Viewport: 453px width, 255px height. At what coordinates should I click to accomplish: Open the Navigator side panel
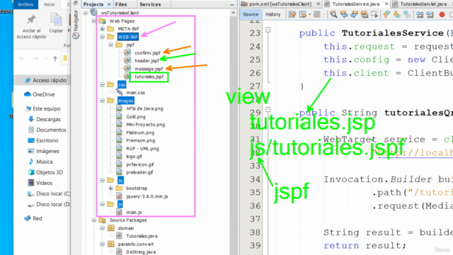[x=76, y=25]
